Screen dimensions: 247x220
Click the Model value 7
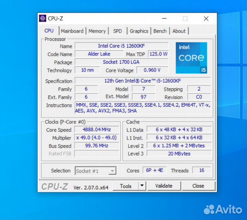tap(144, 89)
